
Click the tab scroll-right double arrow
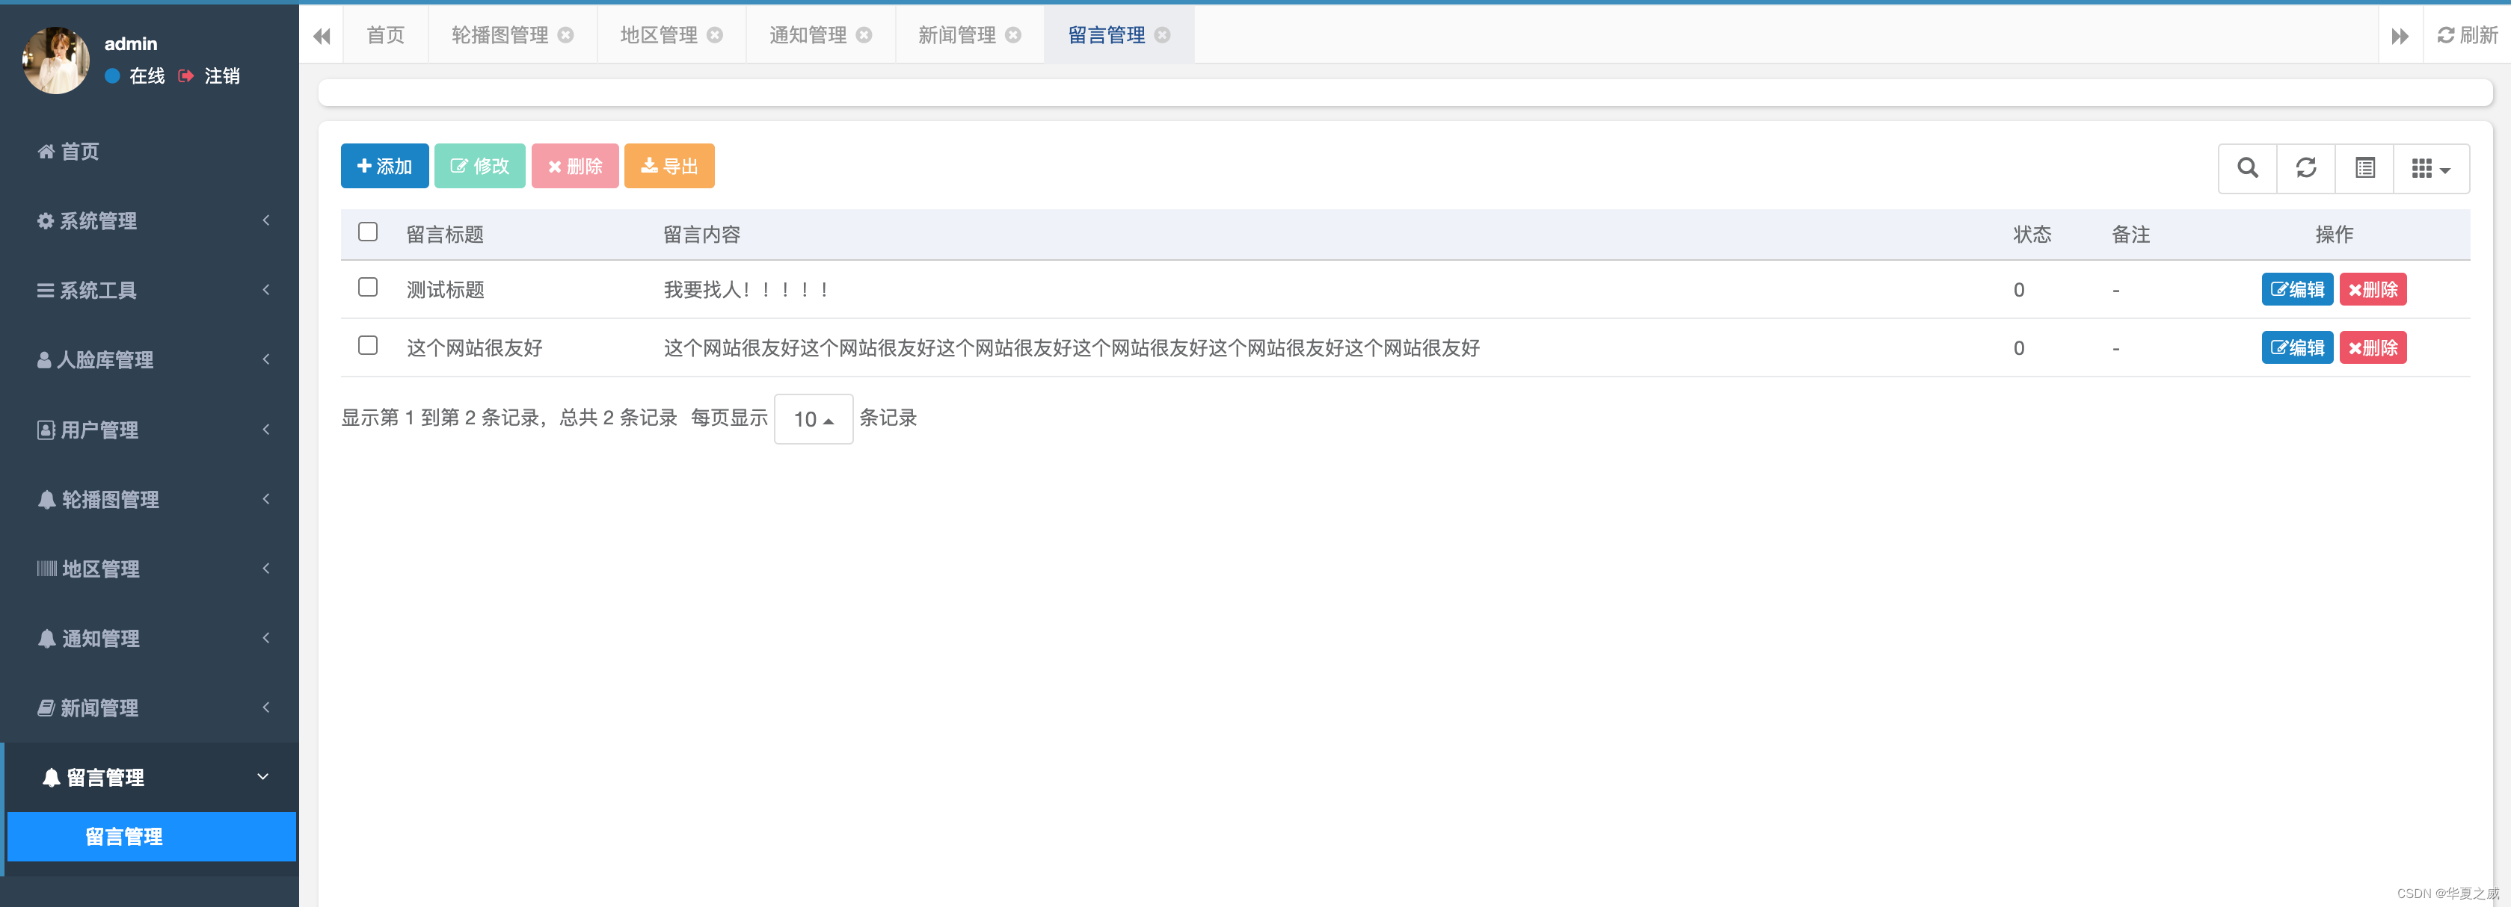2400,36
